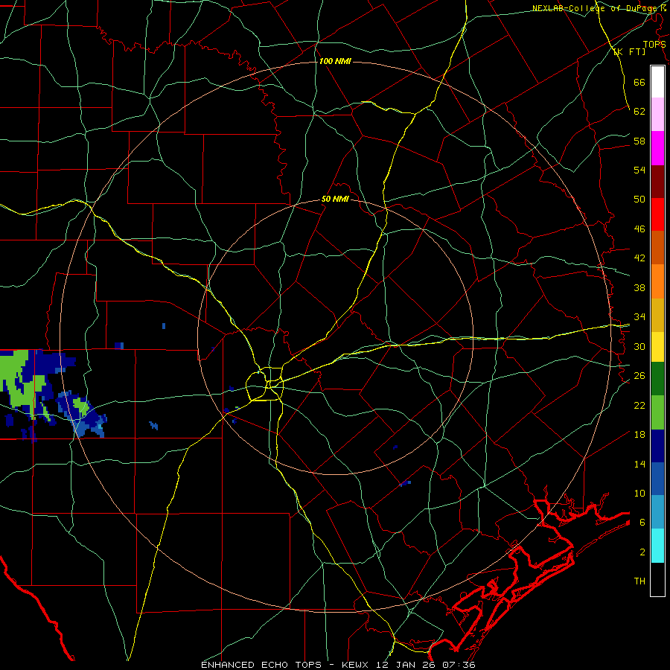This screenshot has width=670, height=670.
Task: Click the navy 14-18 kft color band
Action: [x=657, y=446]
